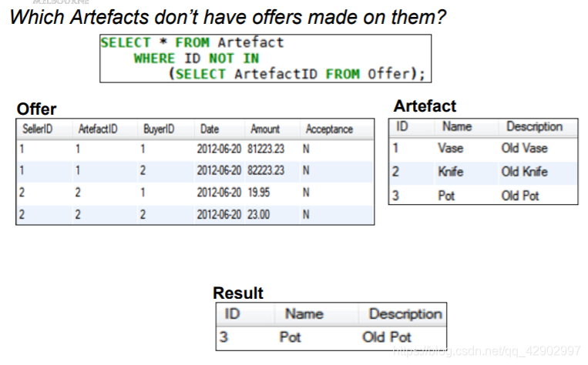Click the 'Result' table title
Image resolution: width=588 pixels, height=365 pixels.
(x=238, y=293)
